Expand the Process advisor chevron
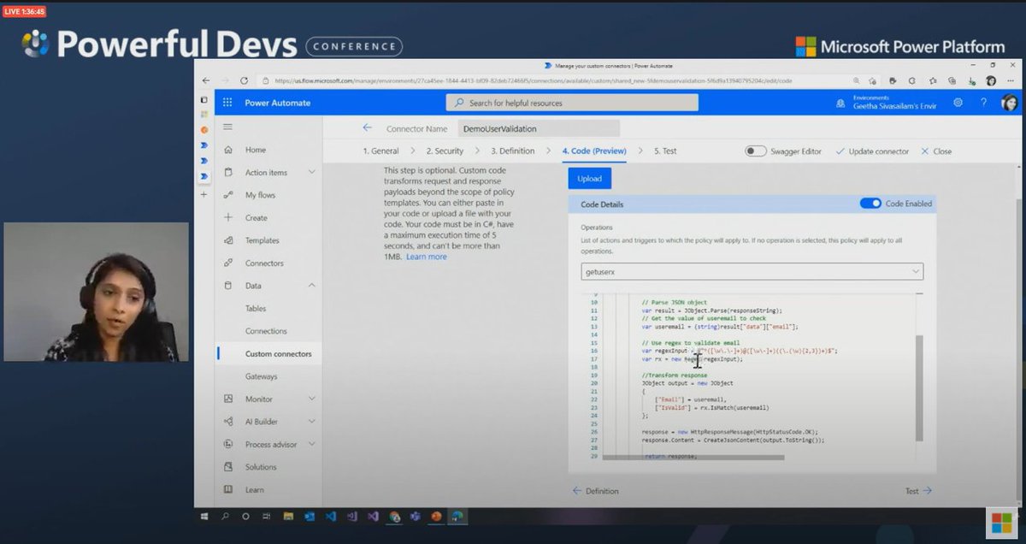 (311, 444)
